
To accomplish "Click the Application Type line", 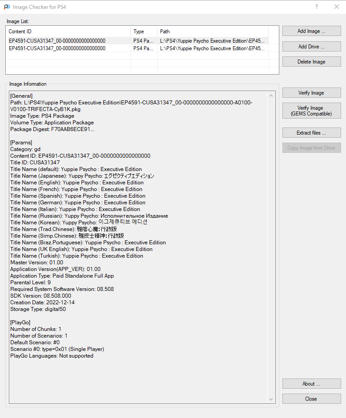I will pyautogui.click(x=62, y=276).
